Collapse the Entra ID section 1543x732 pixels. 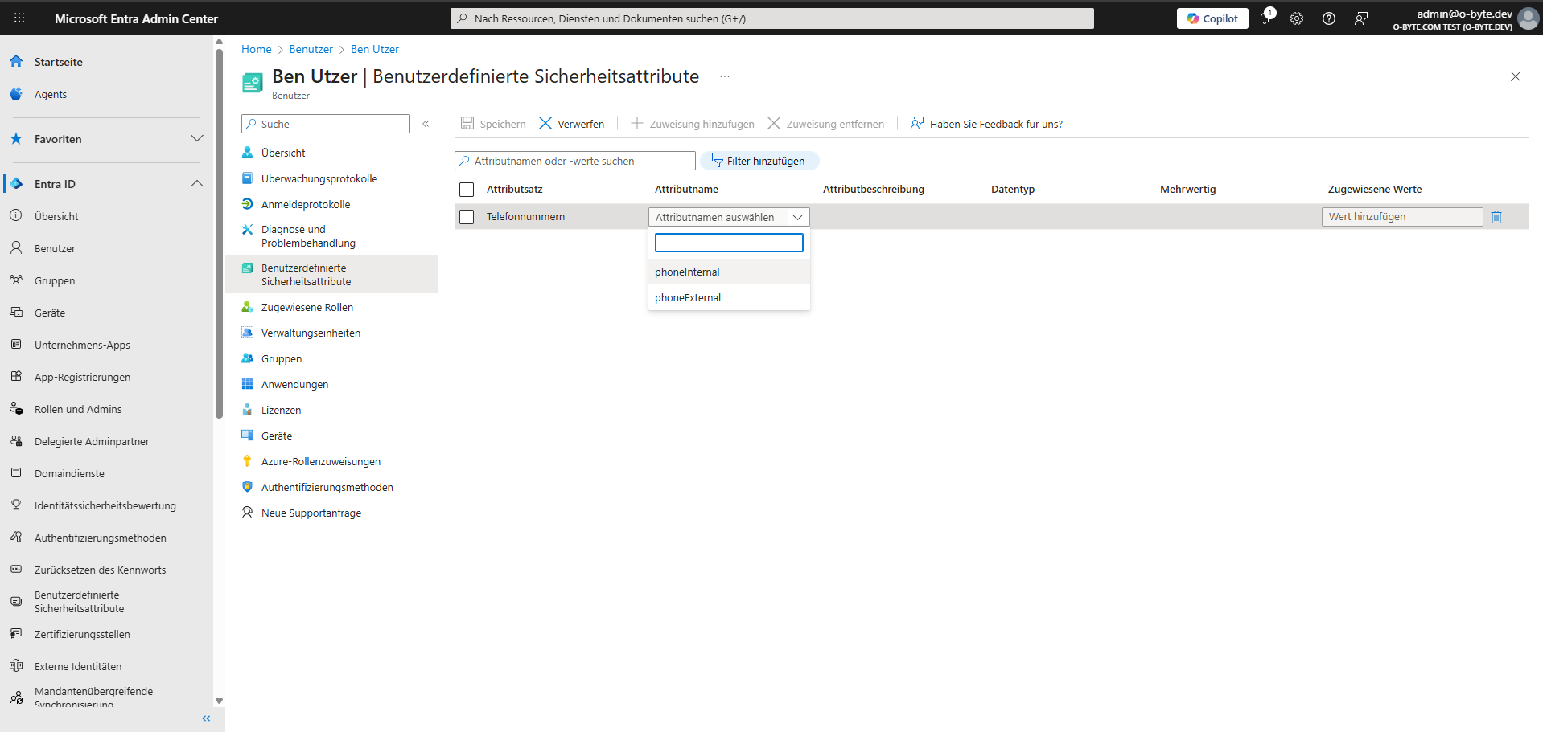(196, 184)
